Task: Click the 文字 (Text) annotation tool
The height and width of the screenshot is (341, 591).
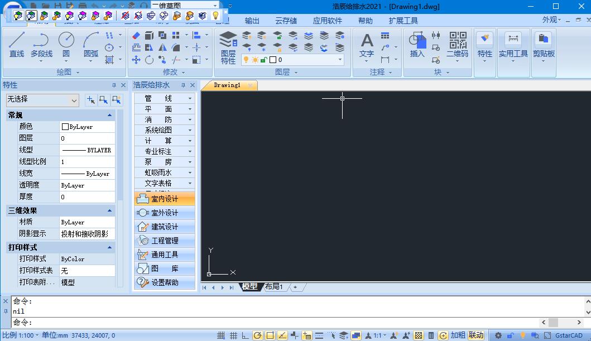Action: (x=366, y=45)
